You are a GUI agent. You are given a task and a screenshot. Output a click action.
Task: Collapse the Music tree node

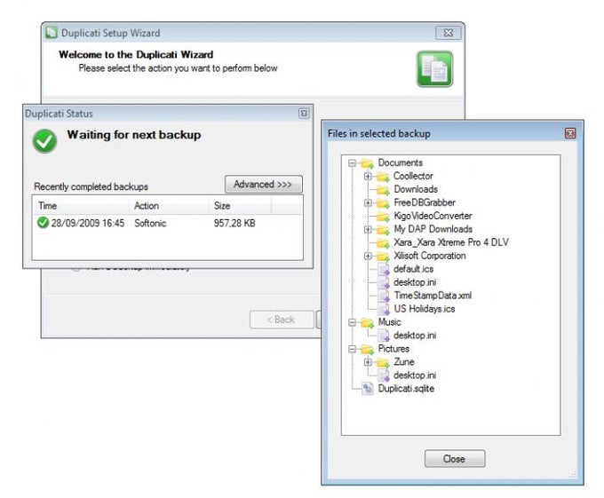pos(352,322)
